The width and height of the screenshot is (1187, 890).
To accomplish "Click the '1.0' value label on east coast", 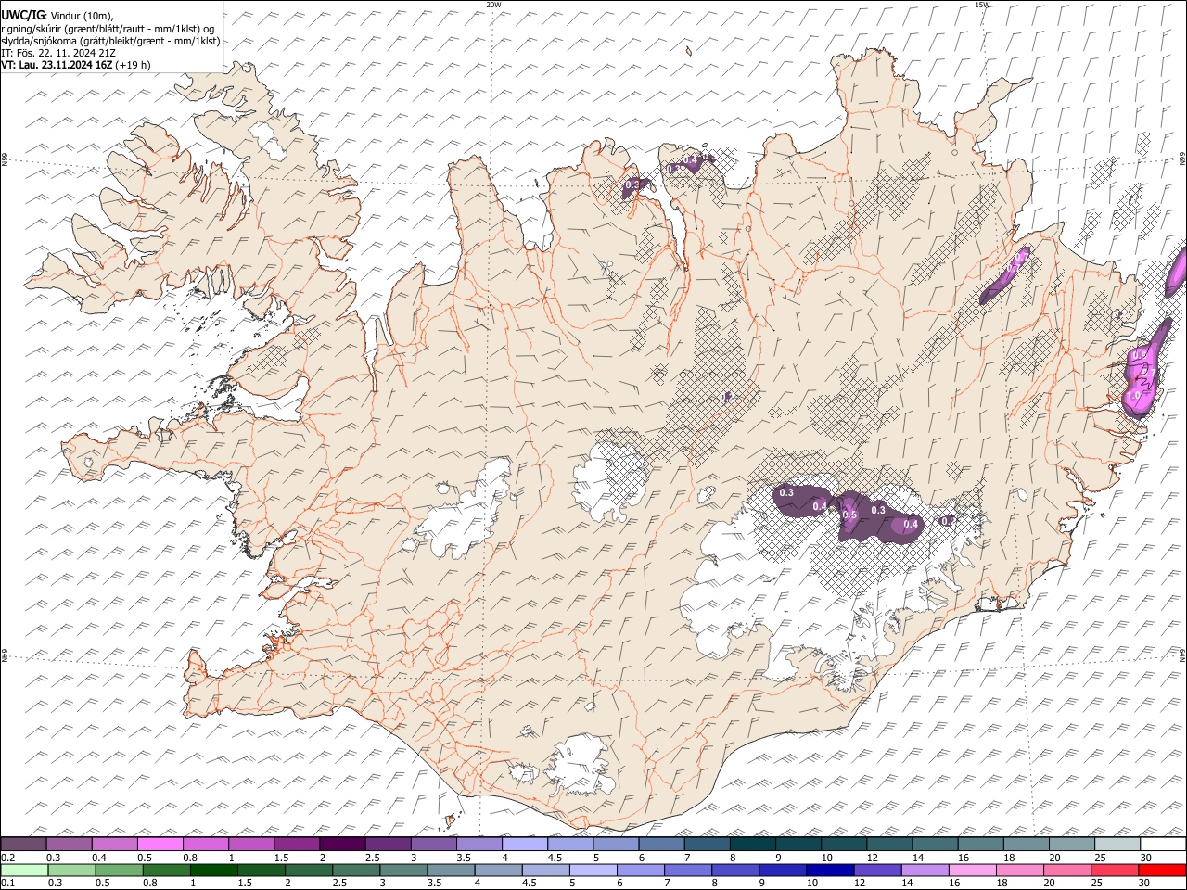I will click(1133, 396).
